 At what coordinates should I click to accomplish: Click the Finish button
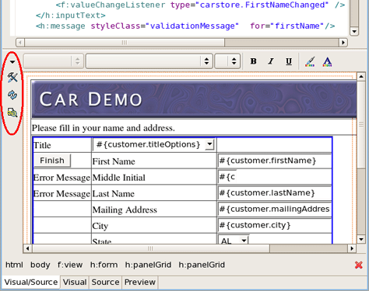coord(52,161)
